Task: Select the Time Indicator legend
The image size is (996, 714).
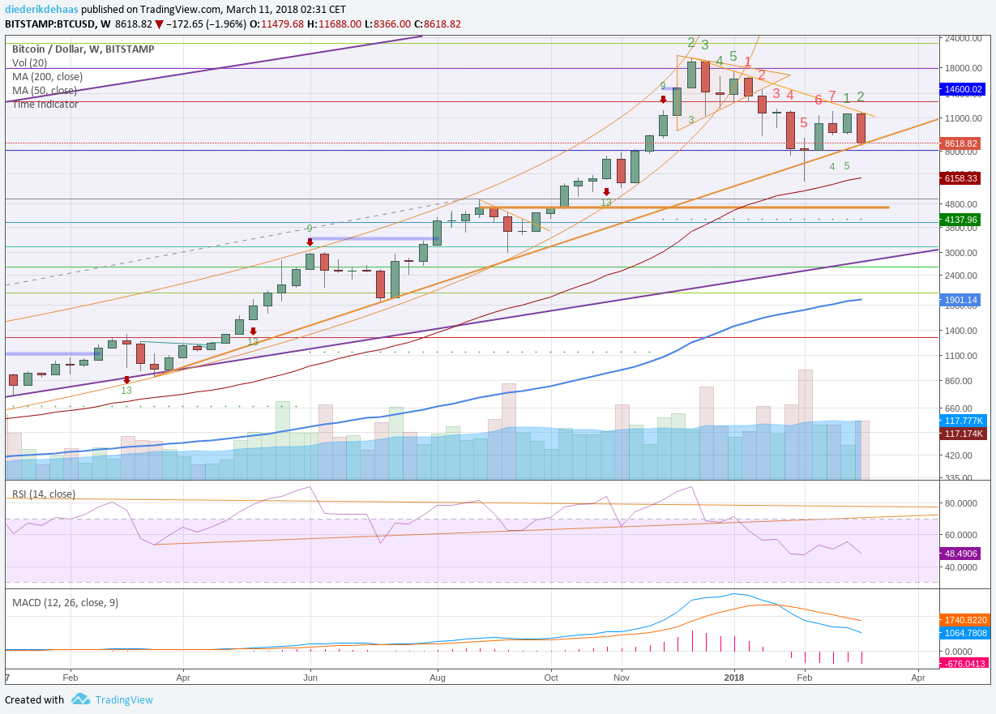Action: tap(45, 104)
